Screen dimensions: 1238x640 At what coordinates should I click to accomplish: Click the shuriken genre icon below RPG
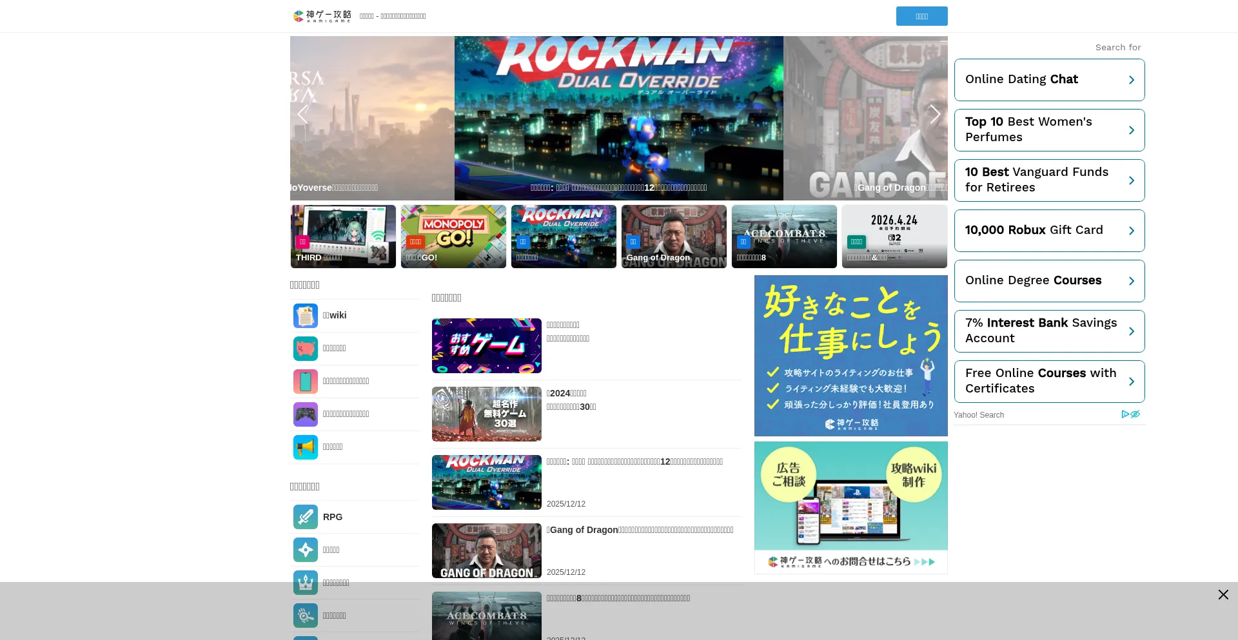(x=305, y=550)
